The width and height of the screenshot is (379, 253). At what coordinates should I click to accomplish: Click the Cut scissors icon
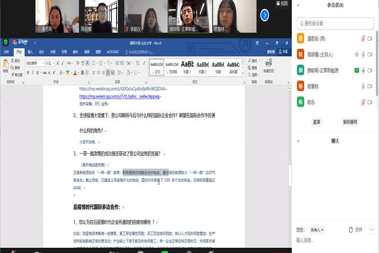point(12,61)
